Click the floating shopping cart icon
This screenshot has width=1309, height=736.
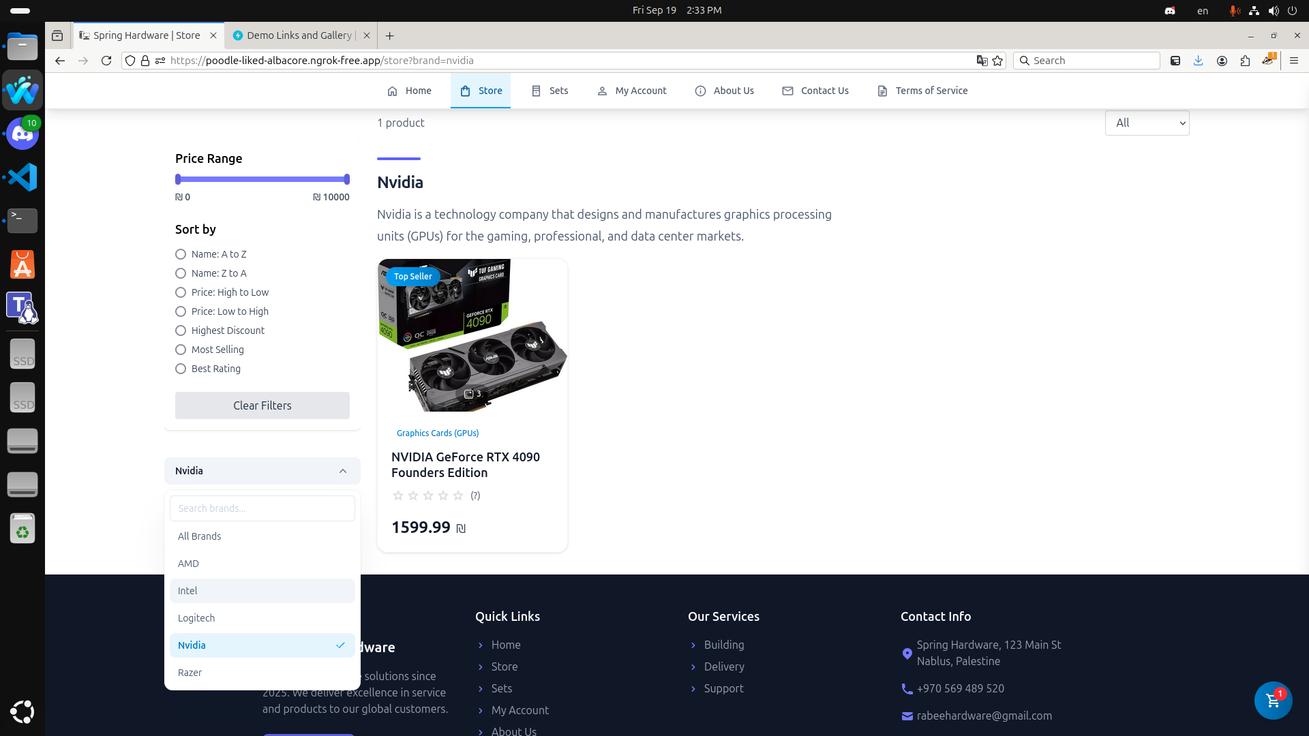[1273, 701]
